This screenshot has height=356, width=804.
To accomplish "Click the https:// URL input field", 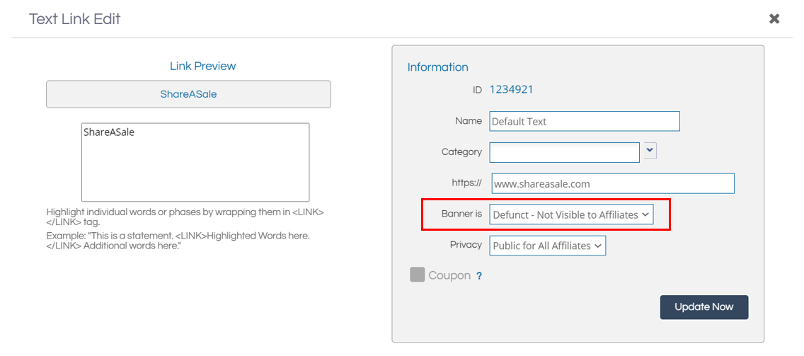I will click(613, 183).
